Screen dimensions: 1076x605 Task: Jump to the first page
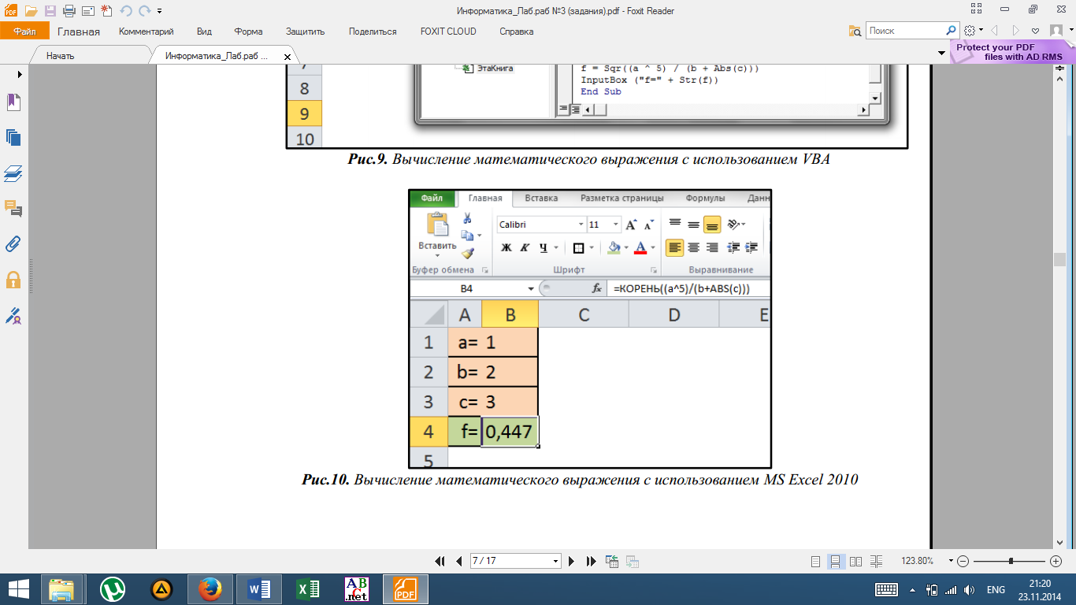pos(440,561)
